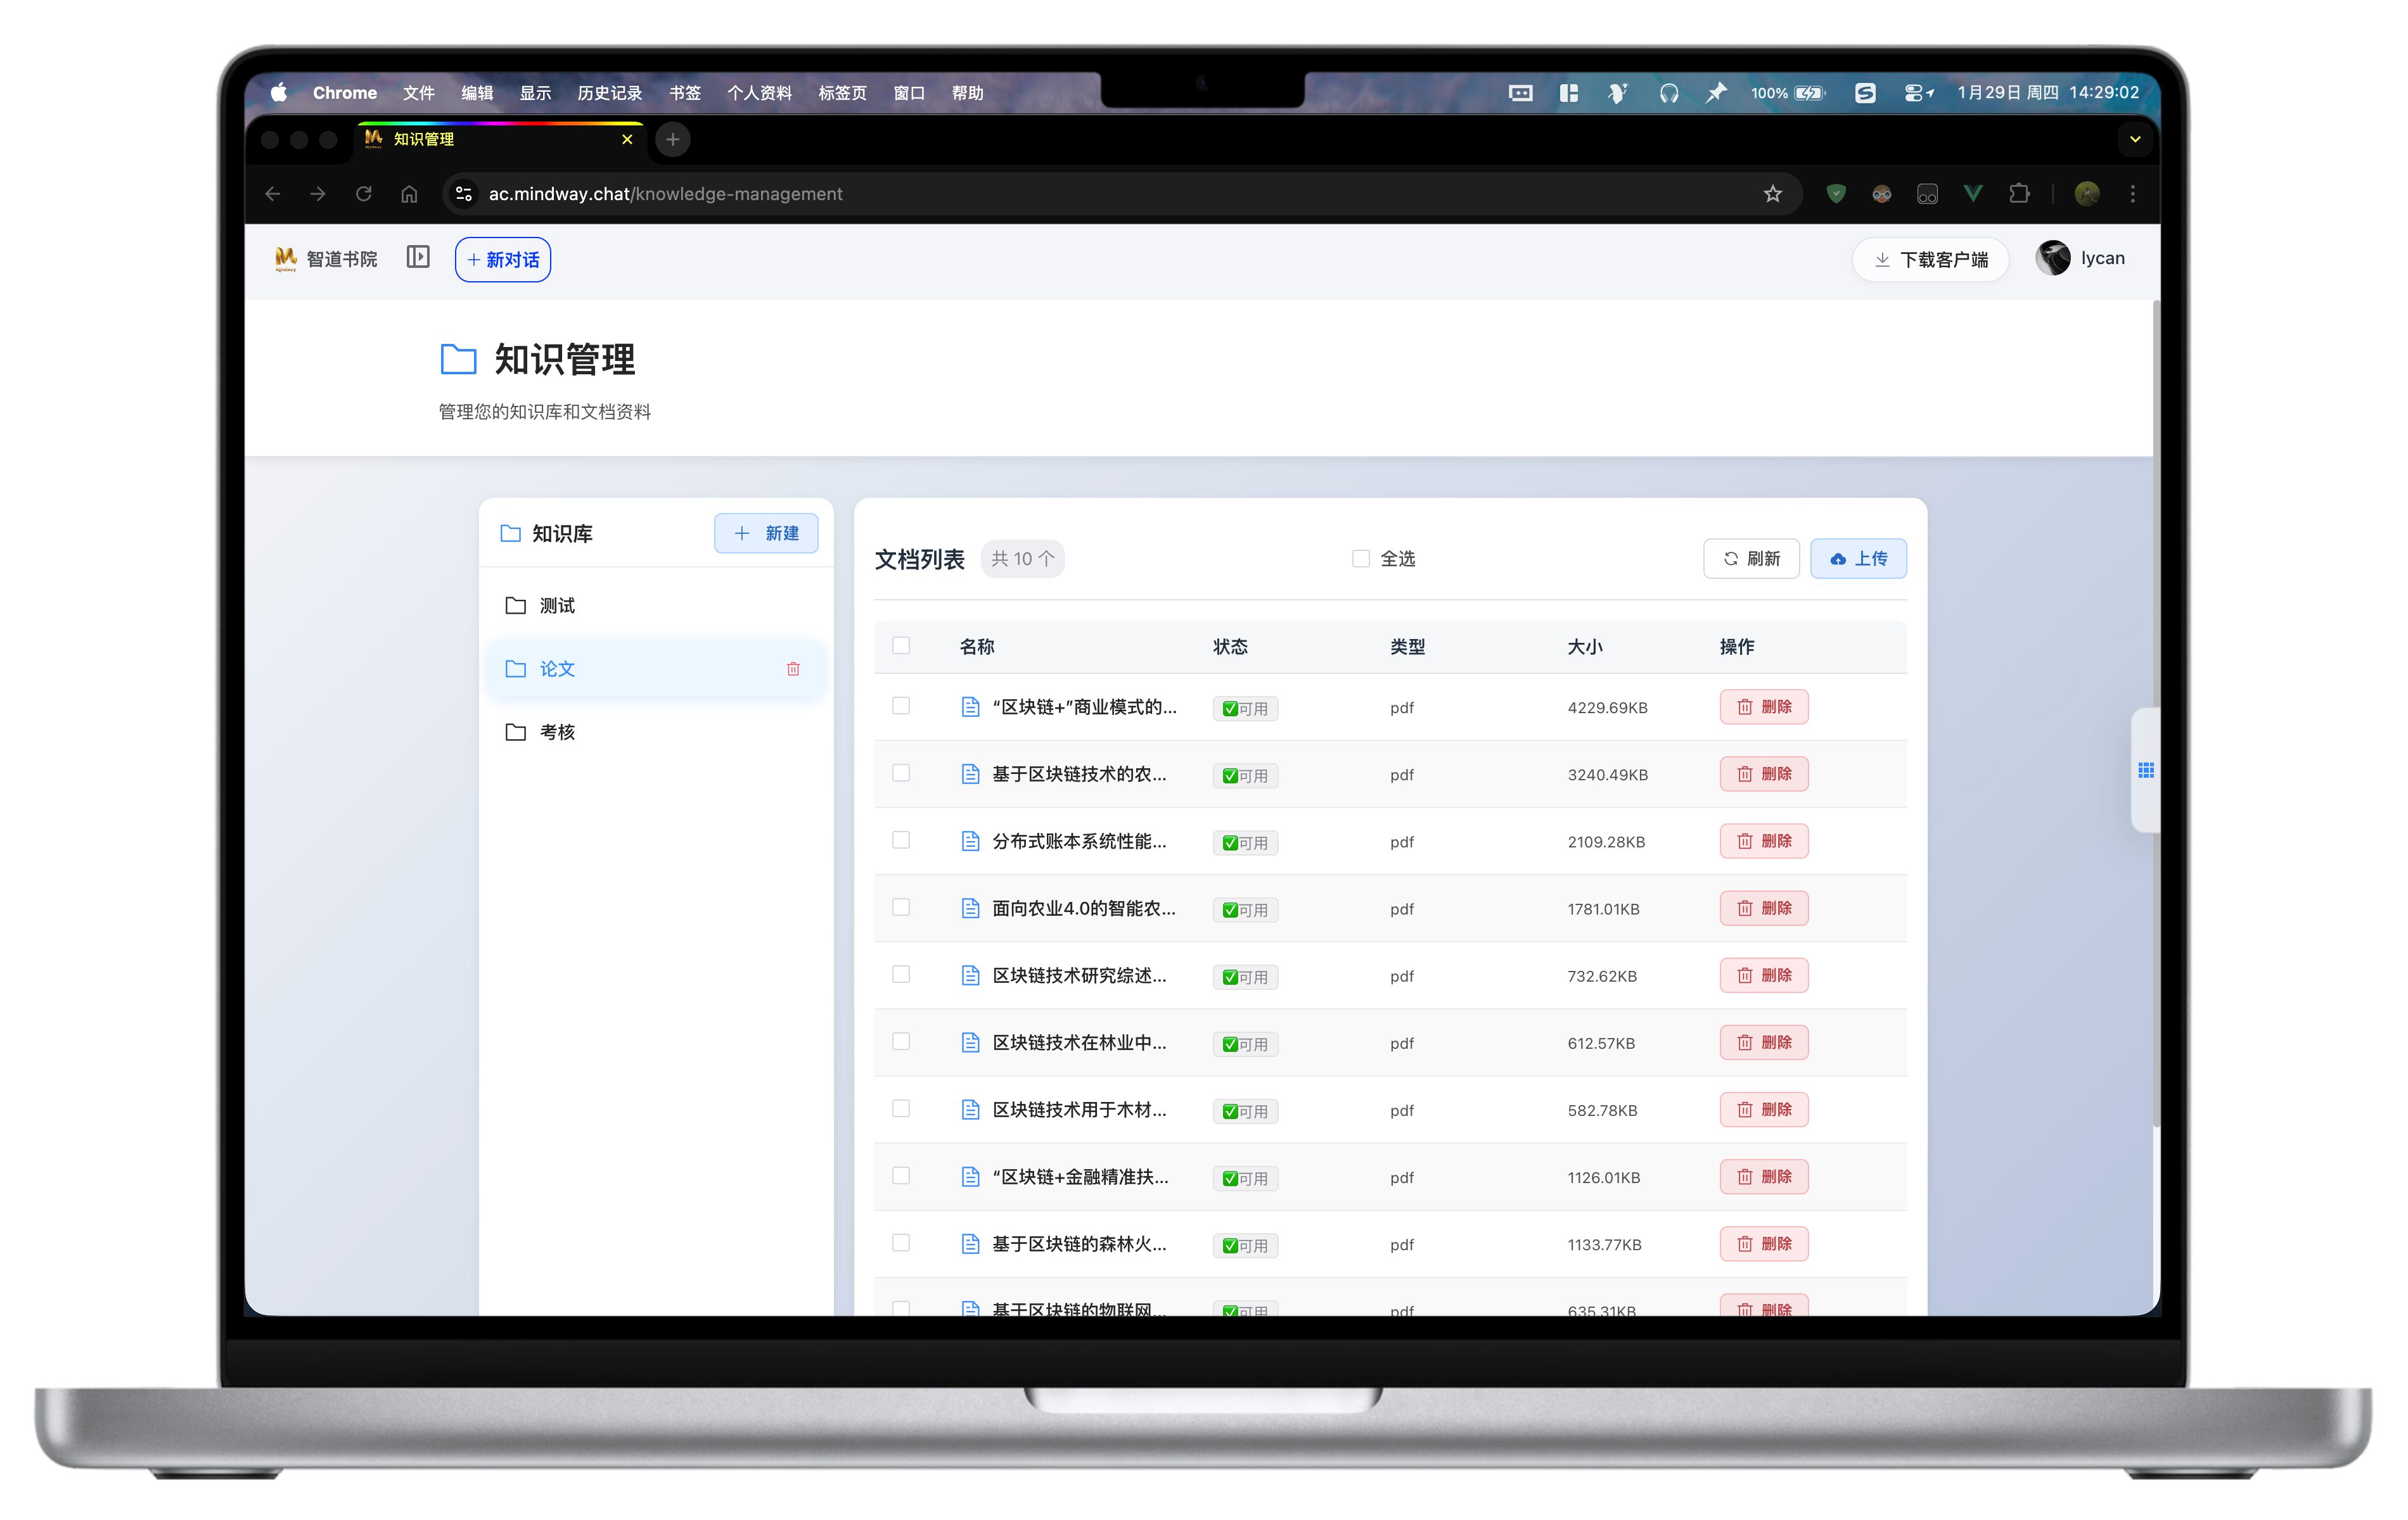The height and width of the screenshot is (1520, 2408).
Task: Toggle the sidebar panel icon
Action: (418, 258)
